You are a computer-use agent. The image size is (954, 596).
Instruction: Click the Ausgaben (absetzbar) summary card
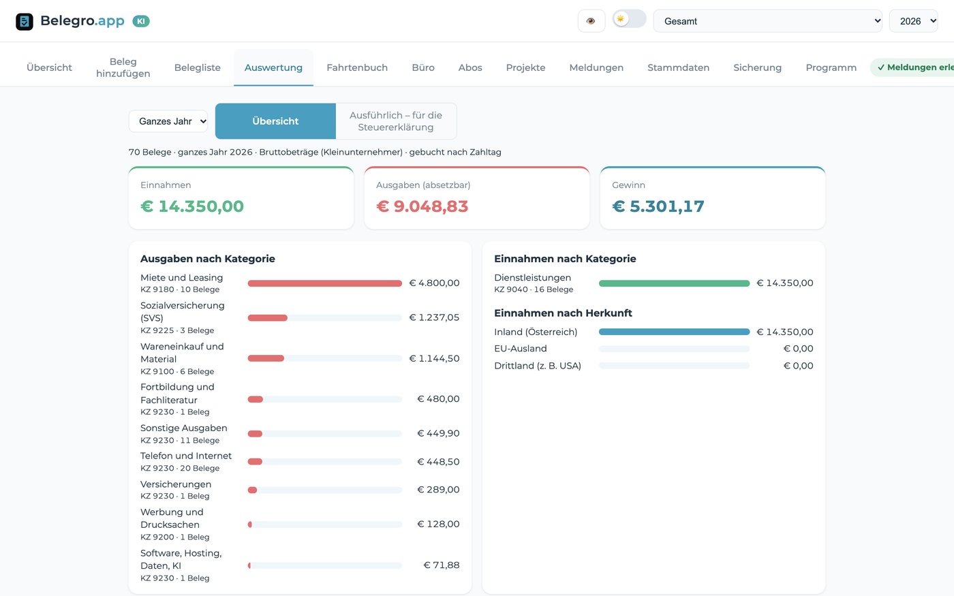pos(477,198)
